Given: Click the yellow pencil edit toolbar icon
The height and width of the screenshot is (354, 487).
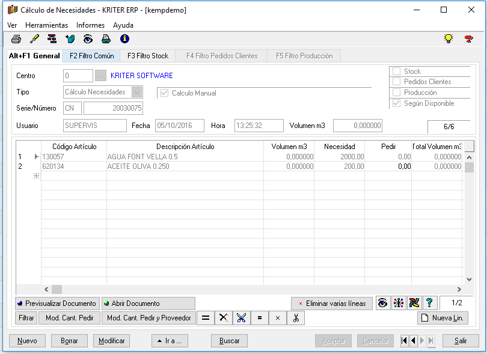Looking at the screenshot, I should tap(34, 39).
